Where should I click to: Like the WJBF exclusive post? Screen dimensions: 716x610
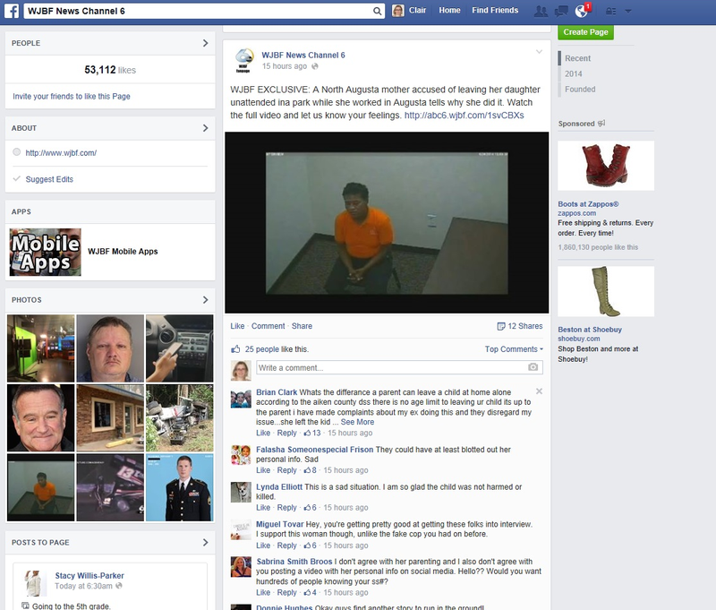237,326
